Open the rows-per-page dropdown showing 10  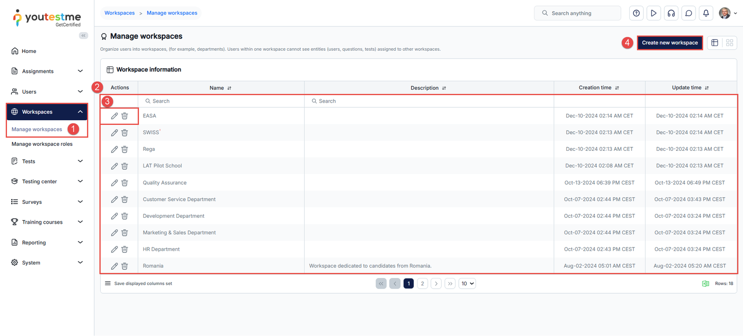[467, 284]
